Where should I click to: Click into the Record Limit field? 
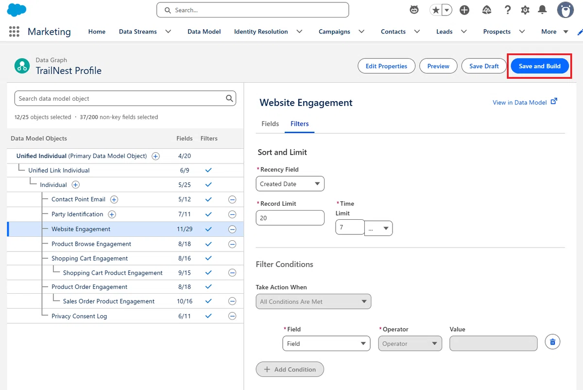pos(290,218)
